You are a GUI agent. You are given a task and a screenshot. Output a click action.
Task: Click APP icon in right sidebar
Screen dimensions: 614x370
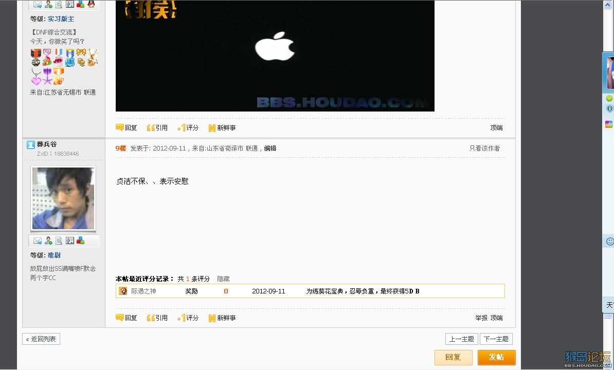(x=609, y=124)
